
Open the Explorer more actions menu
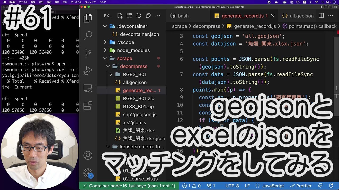pyautogui.click(x=158, y=16)
